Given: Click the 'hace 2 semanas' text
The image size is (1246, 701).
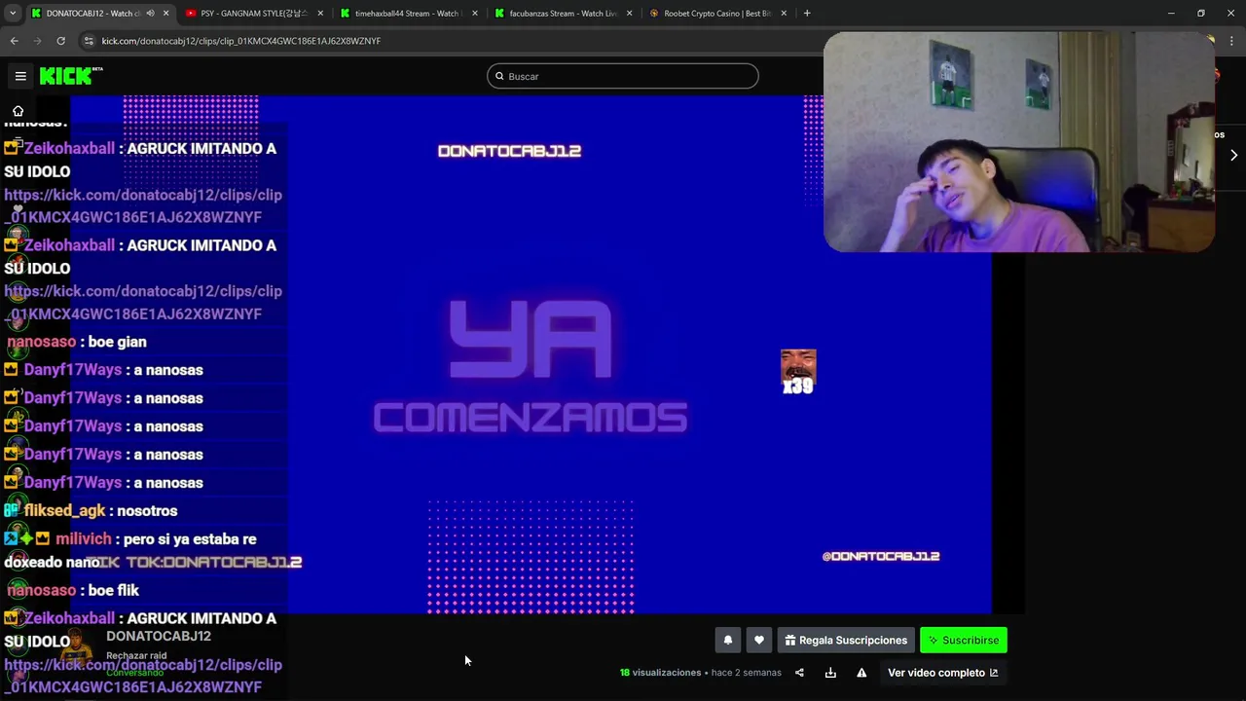Looking at the screenshot, I should pos(746,673).
